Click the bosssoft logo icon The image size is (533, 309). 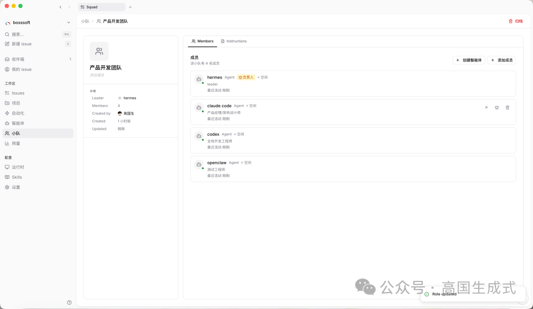(8, 23)
